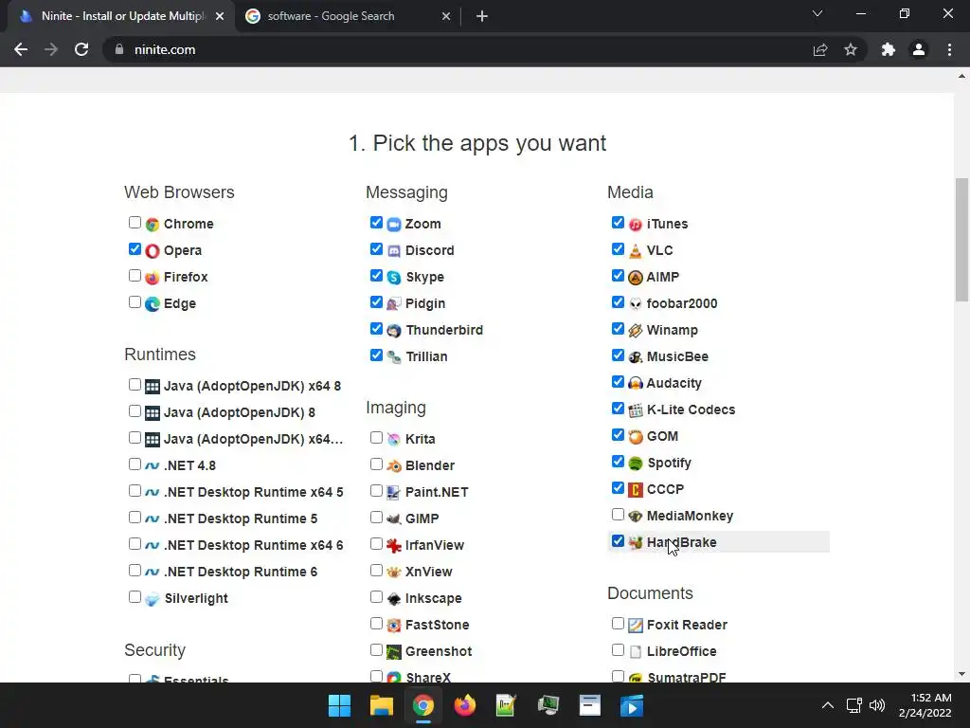Open the Windows Start menu
This screenshot has height=728, width=970.
coord(340,705)
